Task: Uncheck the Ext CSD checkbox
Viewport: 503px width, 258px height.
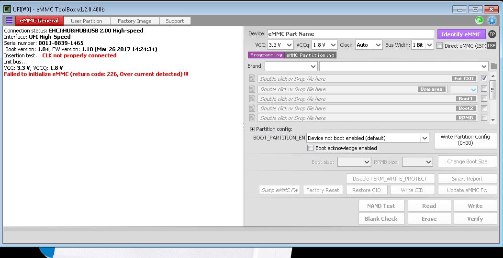Action: (x=484, y=78)
